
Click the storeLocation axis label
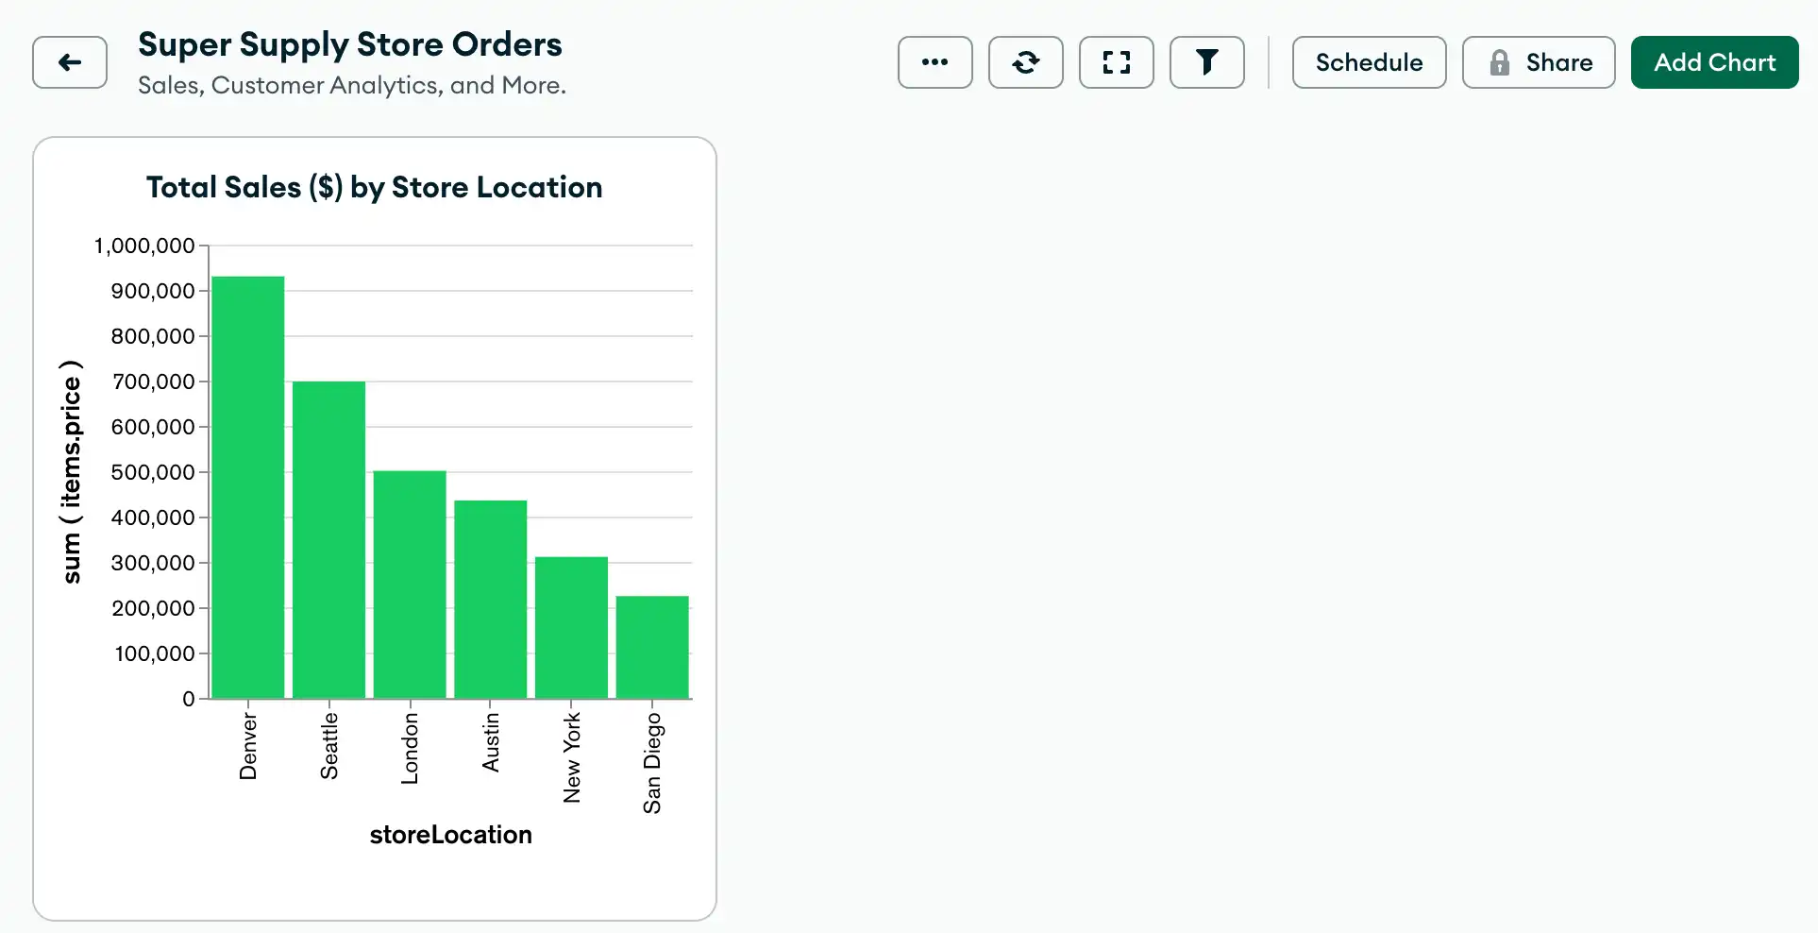pyautogui.click(x=450, y=834)
